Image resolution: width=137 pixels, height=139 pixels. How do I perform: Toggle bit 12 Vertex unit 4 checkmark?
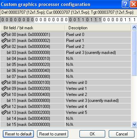point(4,107)
